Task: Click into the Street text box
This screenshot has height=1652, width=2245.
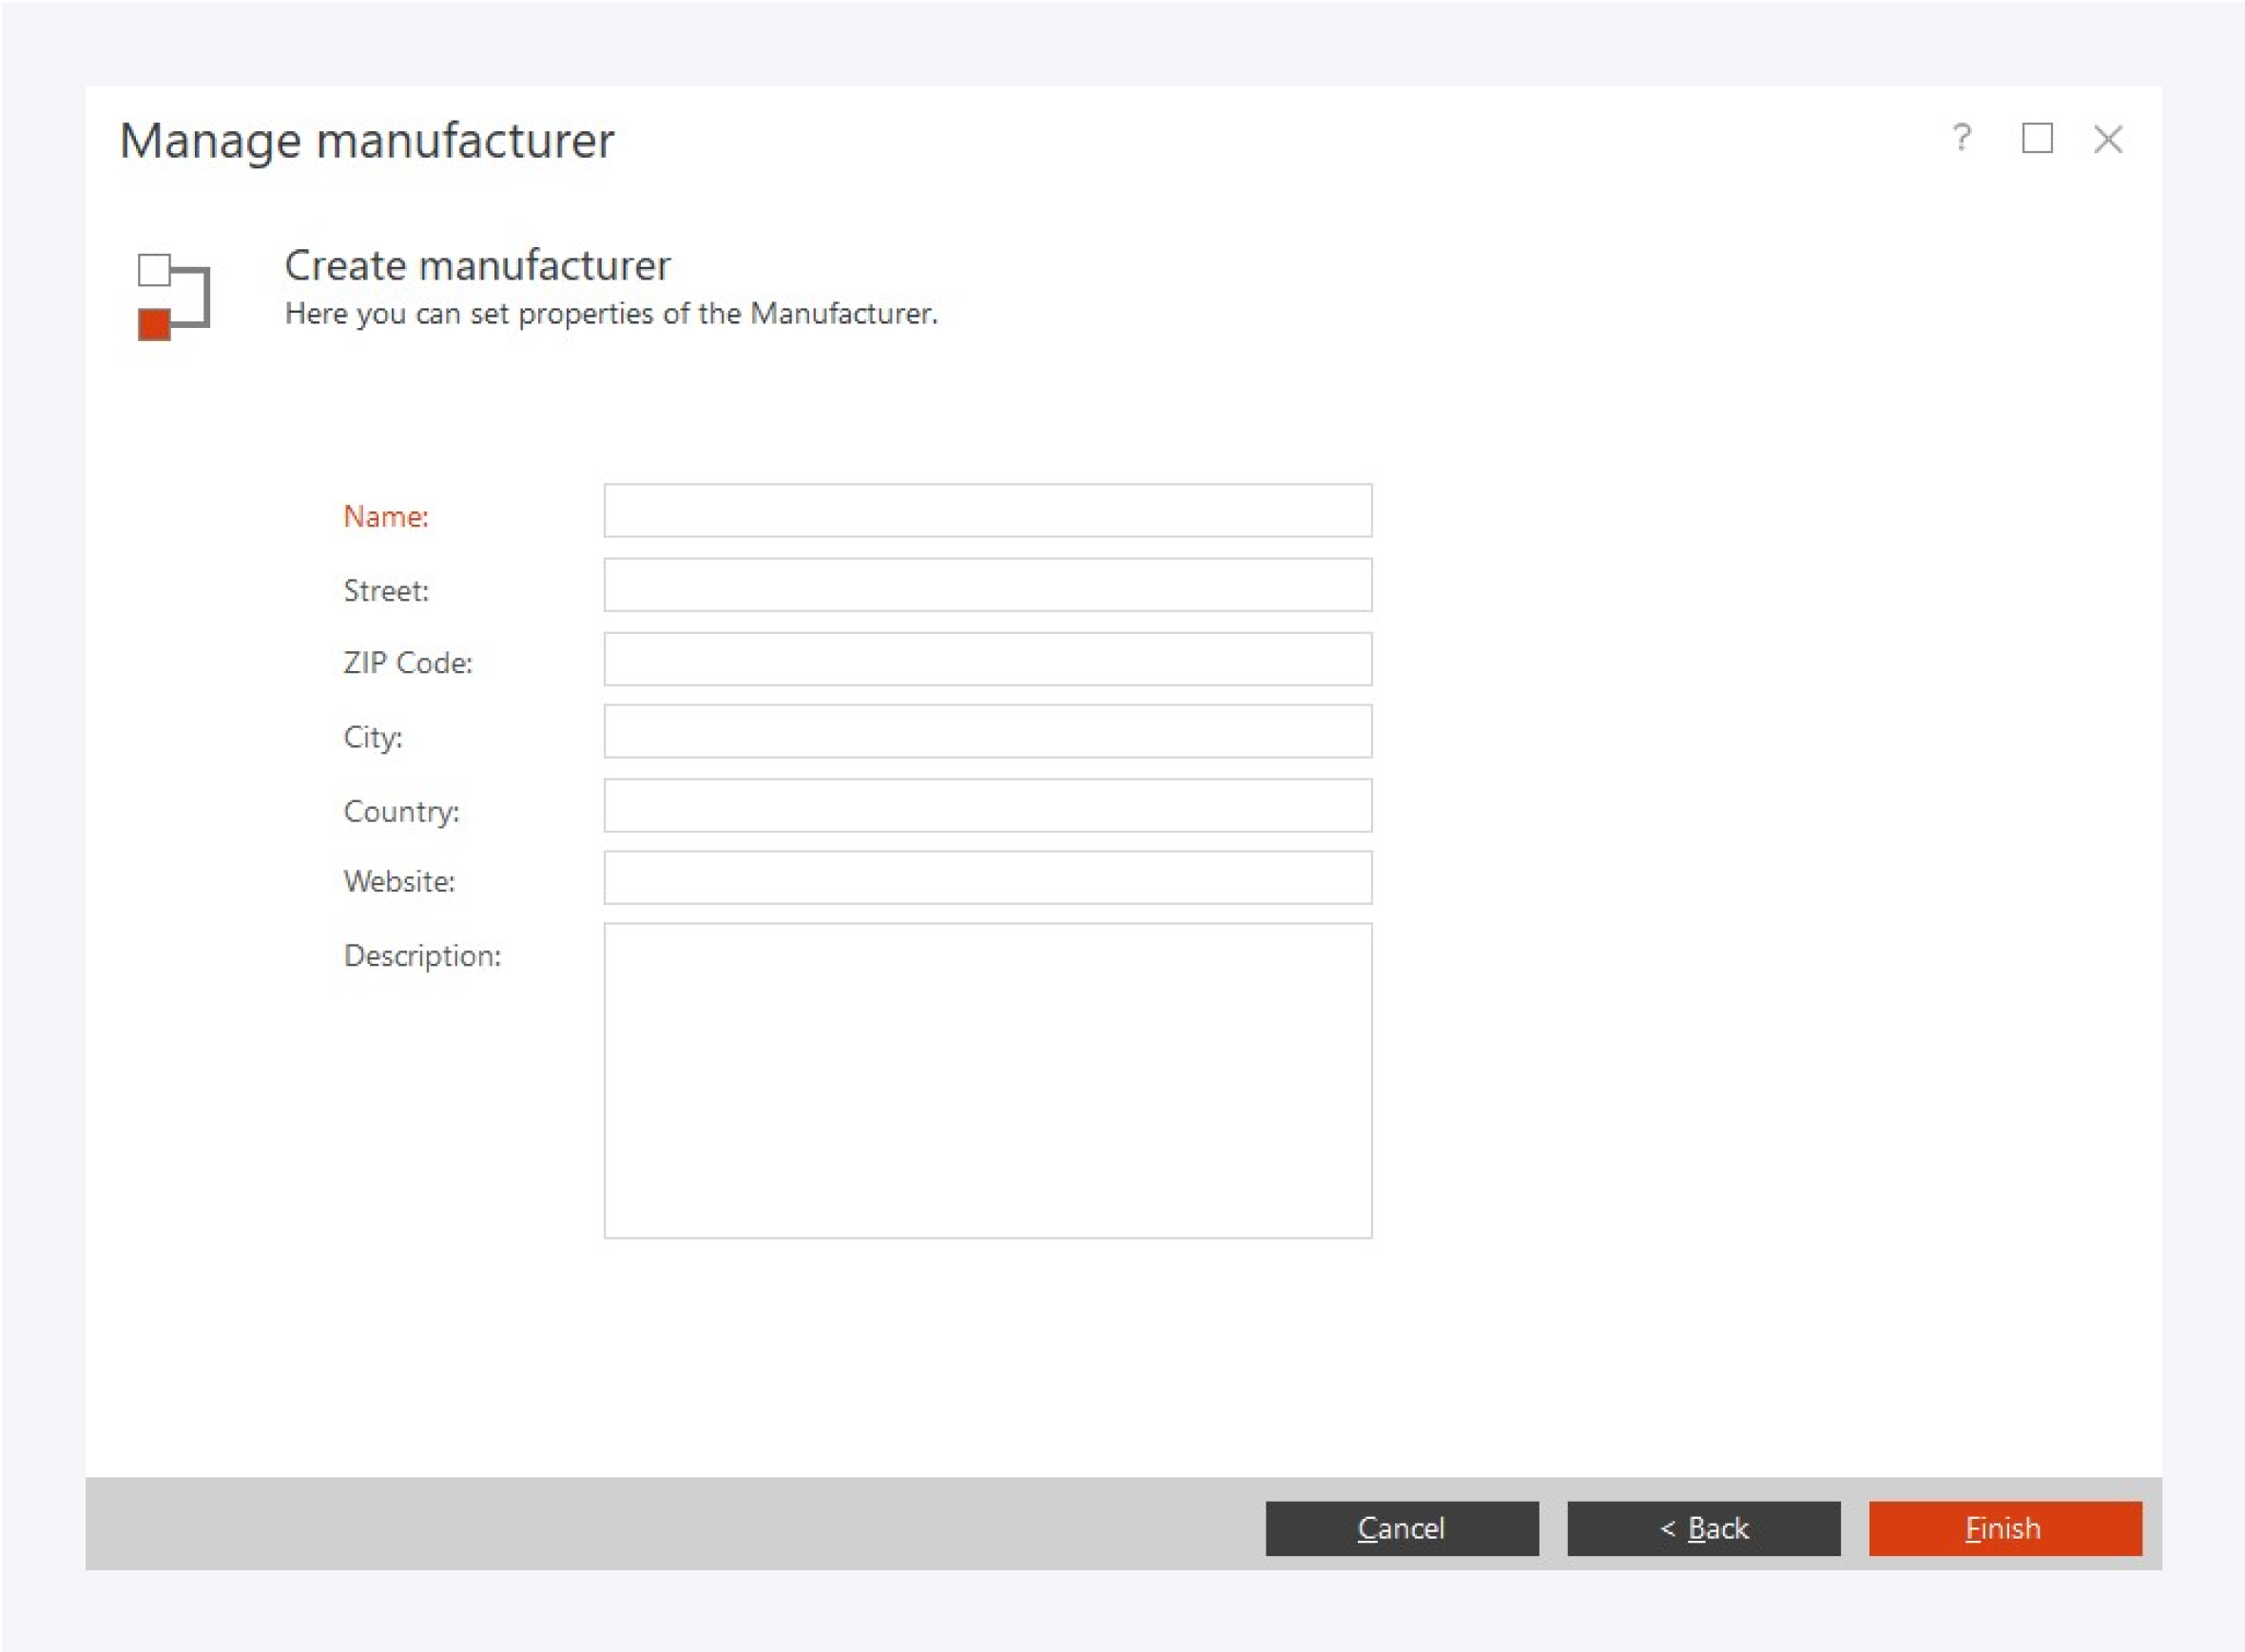Action: click(x=987, y=585)
